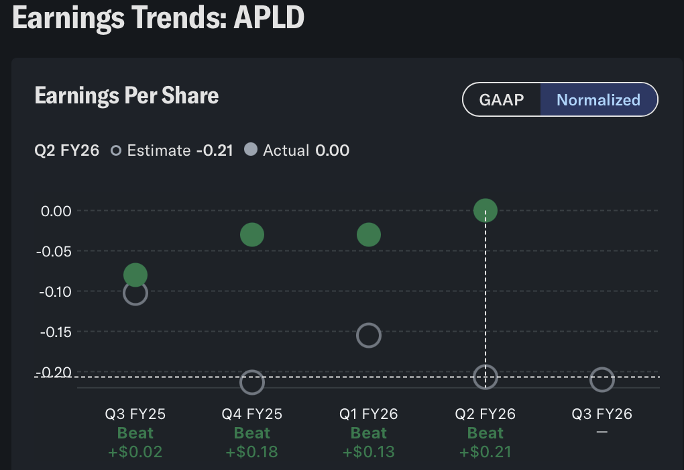
Task: Click the Q3 FY25 estimate hollow circle
Action: point(135,293)
